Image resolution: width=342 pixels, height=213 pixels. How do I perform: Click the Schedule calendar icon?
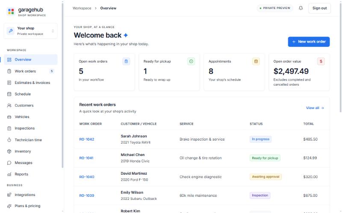coord(9,94)
